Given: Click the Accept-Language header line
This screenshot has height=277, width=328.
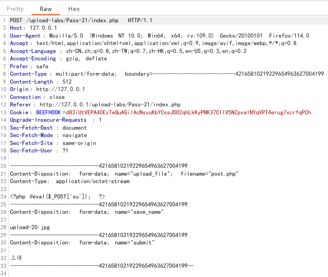Looking at the screenshot, I should [x=128, y=51].
